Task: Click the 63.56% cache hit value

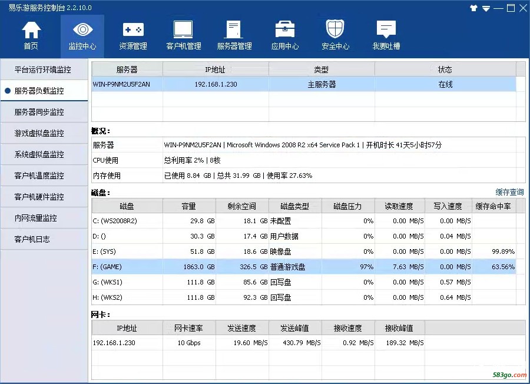Action: [x=503, y=267]
